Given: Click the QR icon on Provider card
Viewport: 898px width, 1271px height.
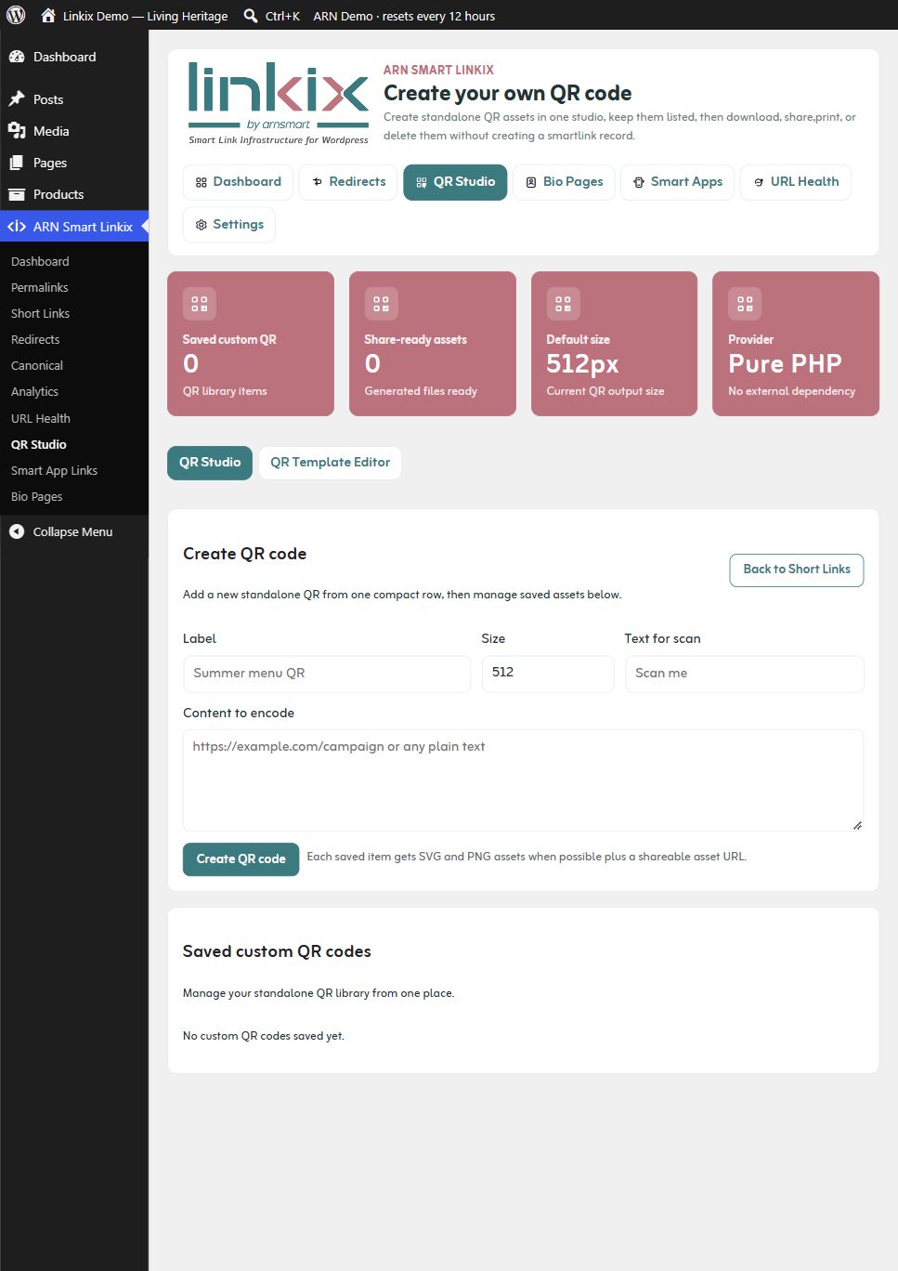Looking at the screenshot, I should 745,303.
